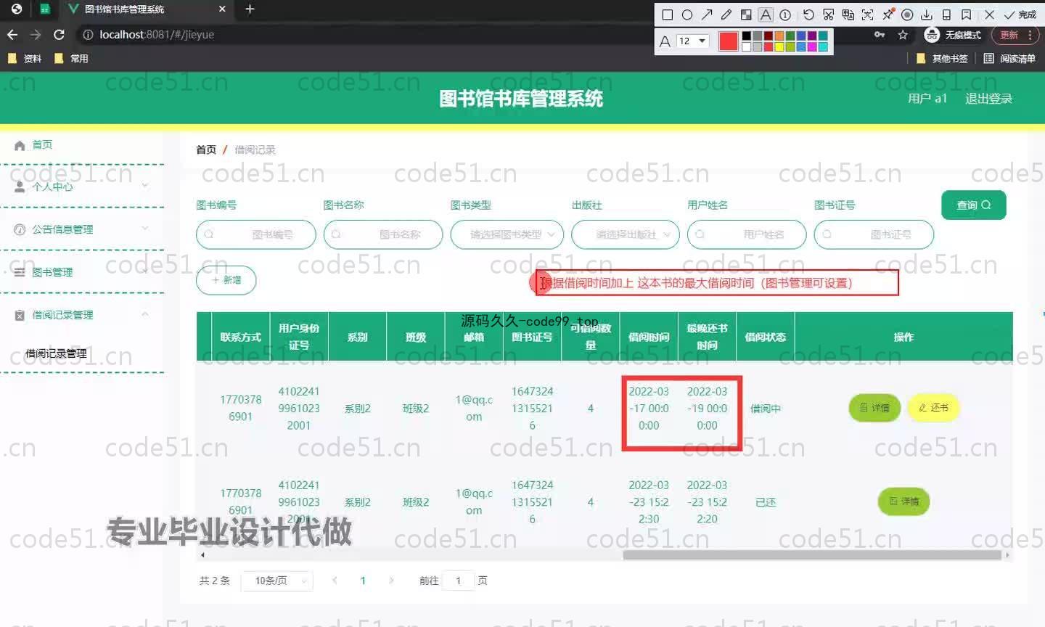
Task: Select the arrow annotation tool
Action: point(707,15)
